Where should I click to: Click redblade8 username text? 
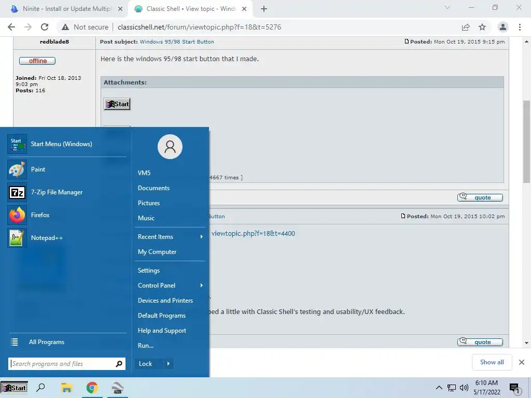click(54, 41)
